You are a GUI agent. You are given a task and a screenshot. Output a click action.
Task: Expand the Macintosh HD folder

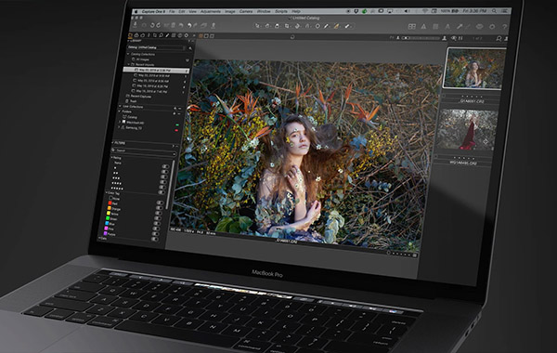120,122
